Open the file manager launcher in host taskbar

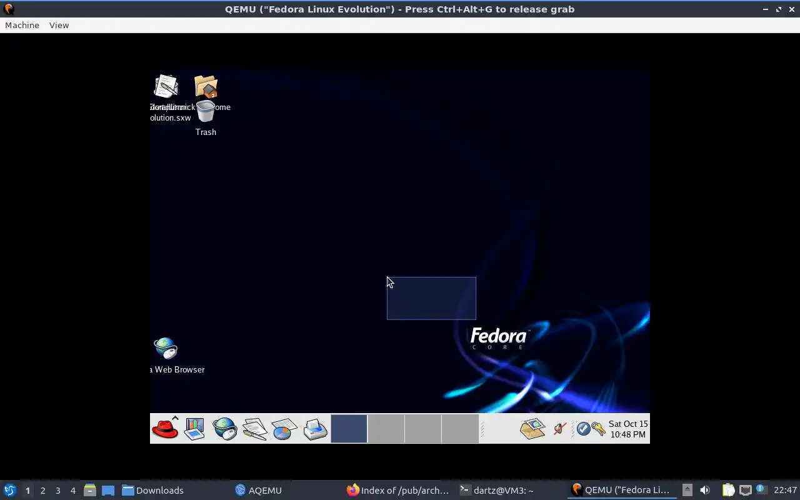coord(90,490)
